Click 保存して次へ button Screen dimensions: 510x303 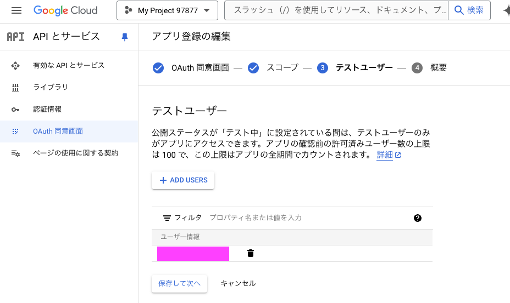click(179, 283)
